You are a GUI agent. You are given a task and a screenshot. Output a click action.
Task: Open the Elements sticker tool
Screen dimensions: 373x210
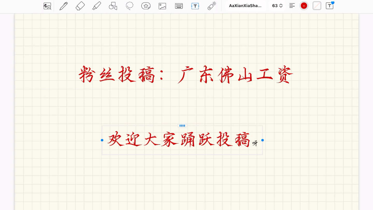tap(146, 6)
